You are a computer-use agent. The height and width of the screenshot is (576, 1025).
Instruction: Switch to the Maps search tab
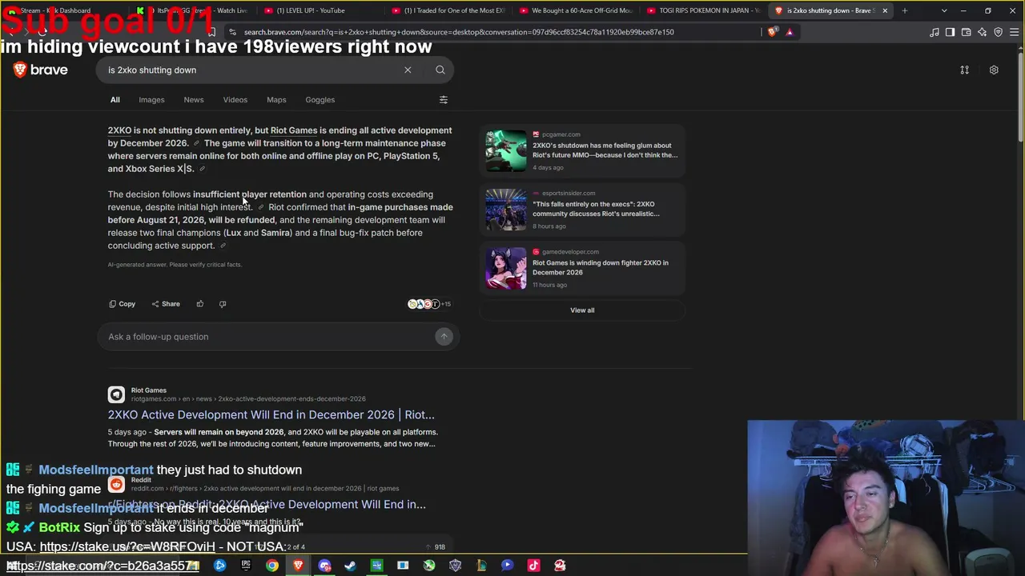coord(276,100)
